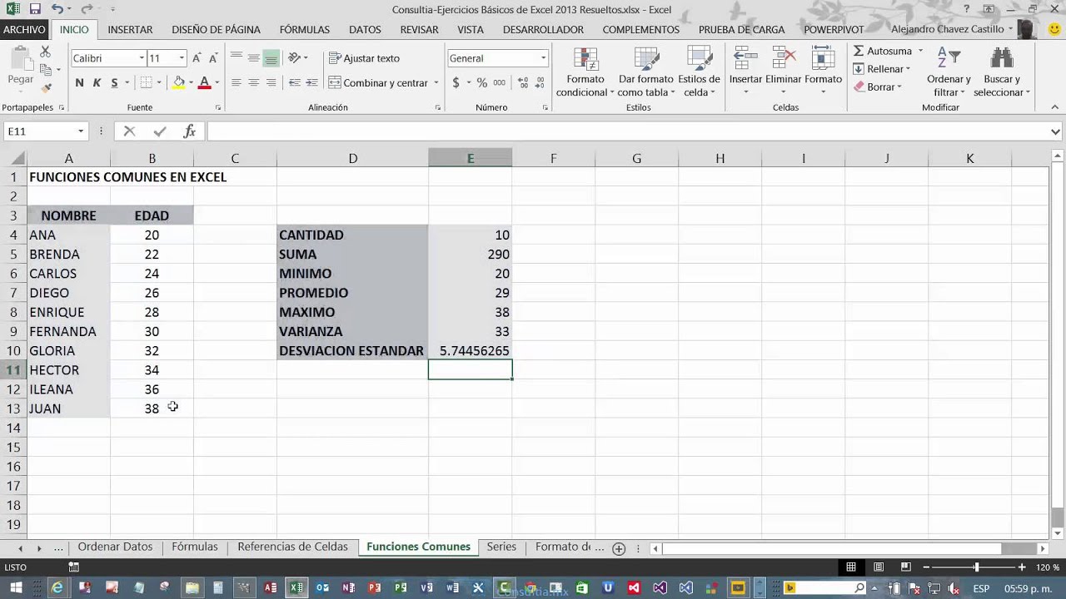Screen dimensions: 1066x599
Task: Click the Cut scissors icon
Action: tap(46, 52)
